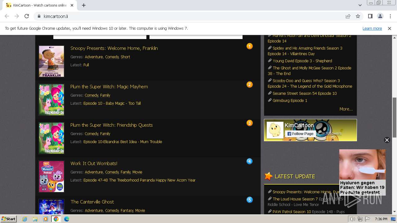
Task: Select Movie genre under Work It Out Wombats
Action: 137,172
